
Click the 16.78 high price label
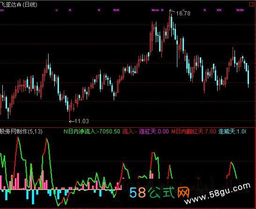click(x=183, y=14)
